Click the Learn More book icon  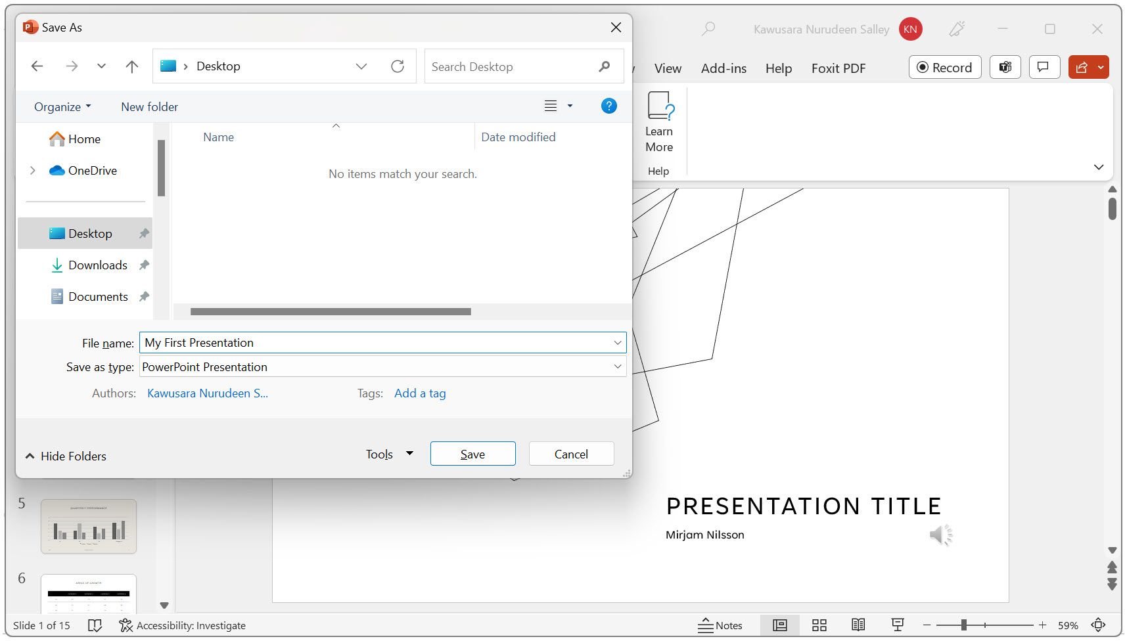[x=658, y=108]
